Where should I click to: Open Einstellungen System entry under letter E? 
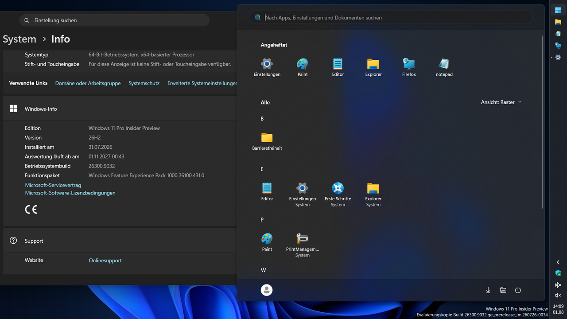click(303, 195)
